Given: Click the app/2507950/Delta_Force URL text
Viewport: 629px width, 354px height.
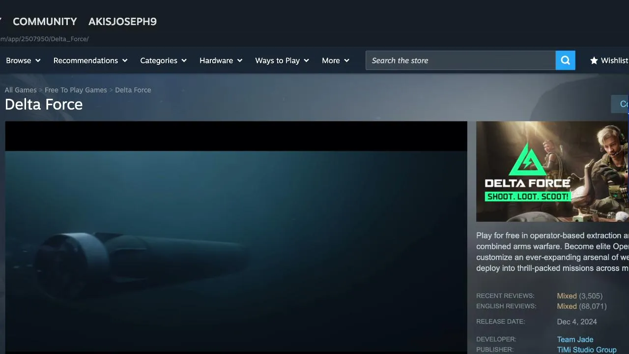Looking at the screenshot, I should [x=44, y=39].
